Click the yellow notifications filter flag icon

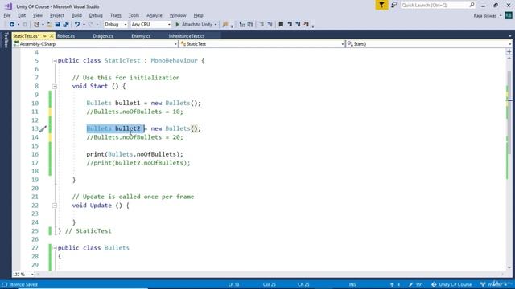point(381,5)
